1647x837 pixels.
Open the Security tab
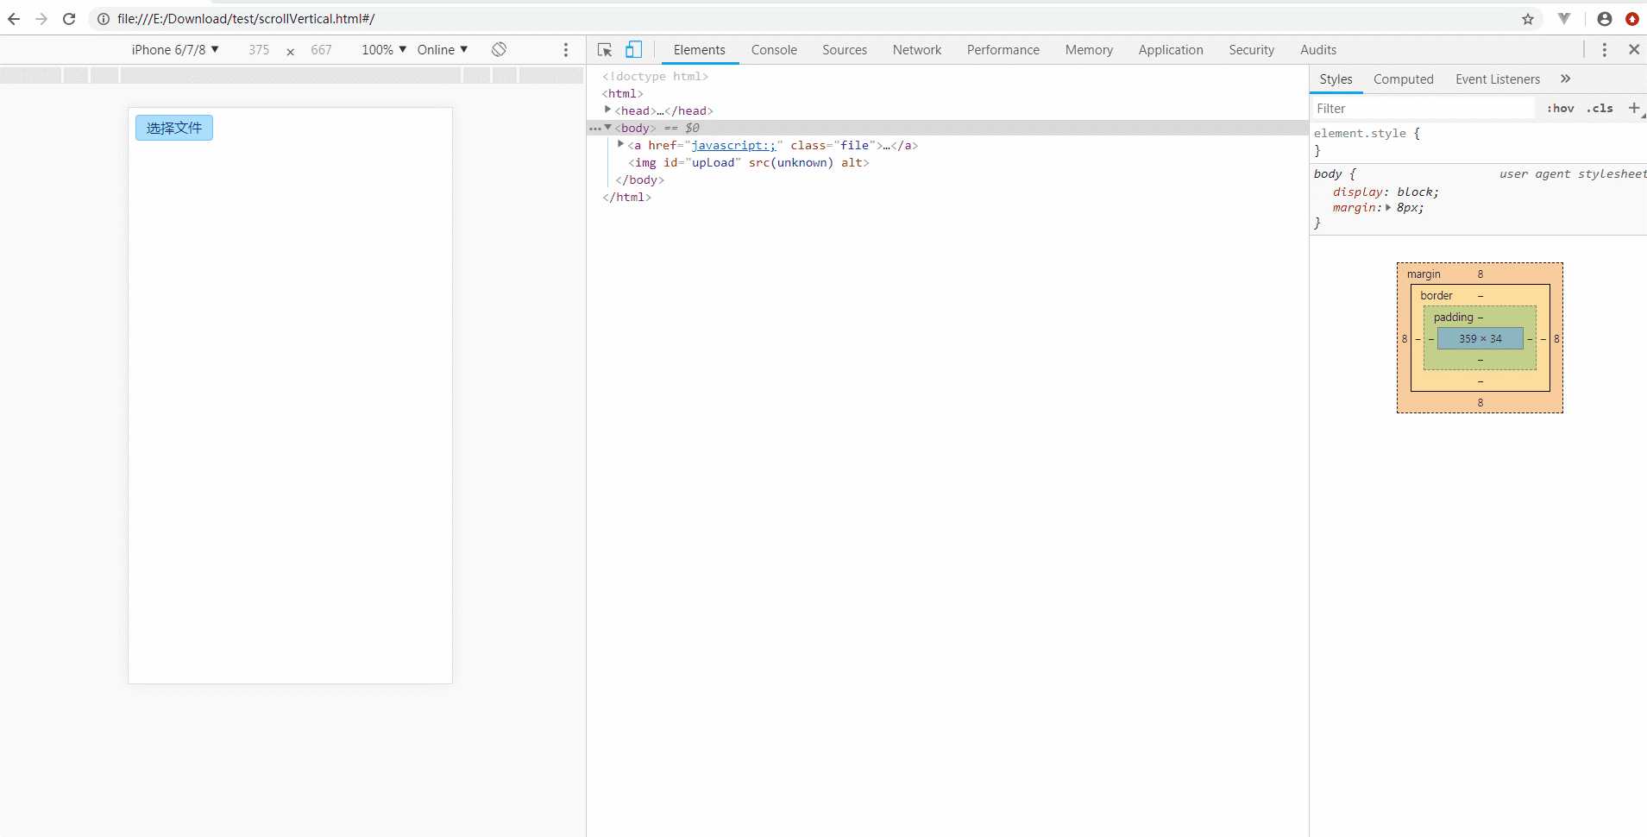click(1252, 50)
